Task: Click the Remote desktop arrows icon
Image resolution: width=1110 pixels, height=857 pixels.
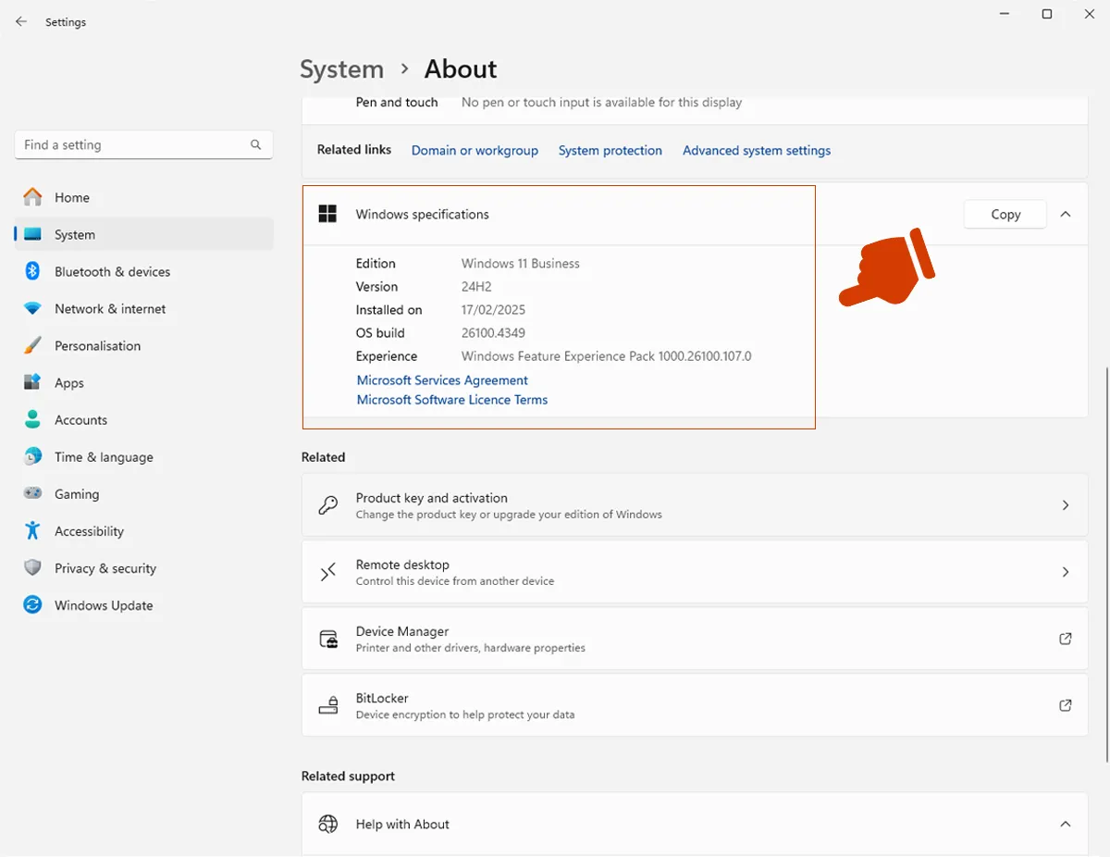Action: (327, 572)
